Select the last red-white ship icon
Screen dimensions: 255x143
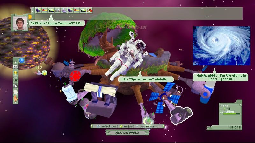89,10
